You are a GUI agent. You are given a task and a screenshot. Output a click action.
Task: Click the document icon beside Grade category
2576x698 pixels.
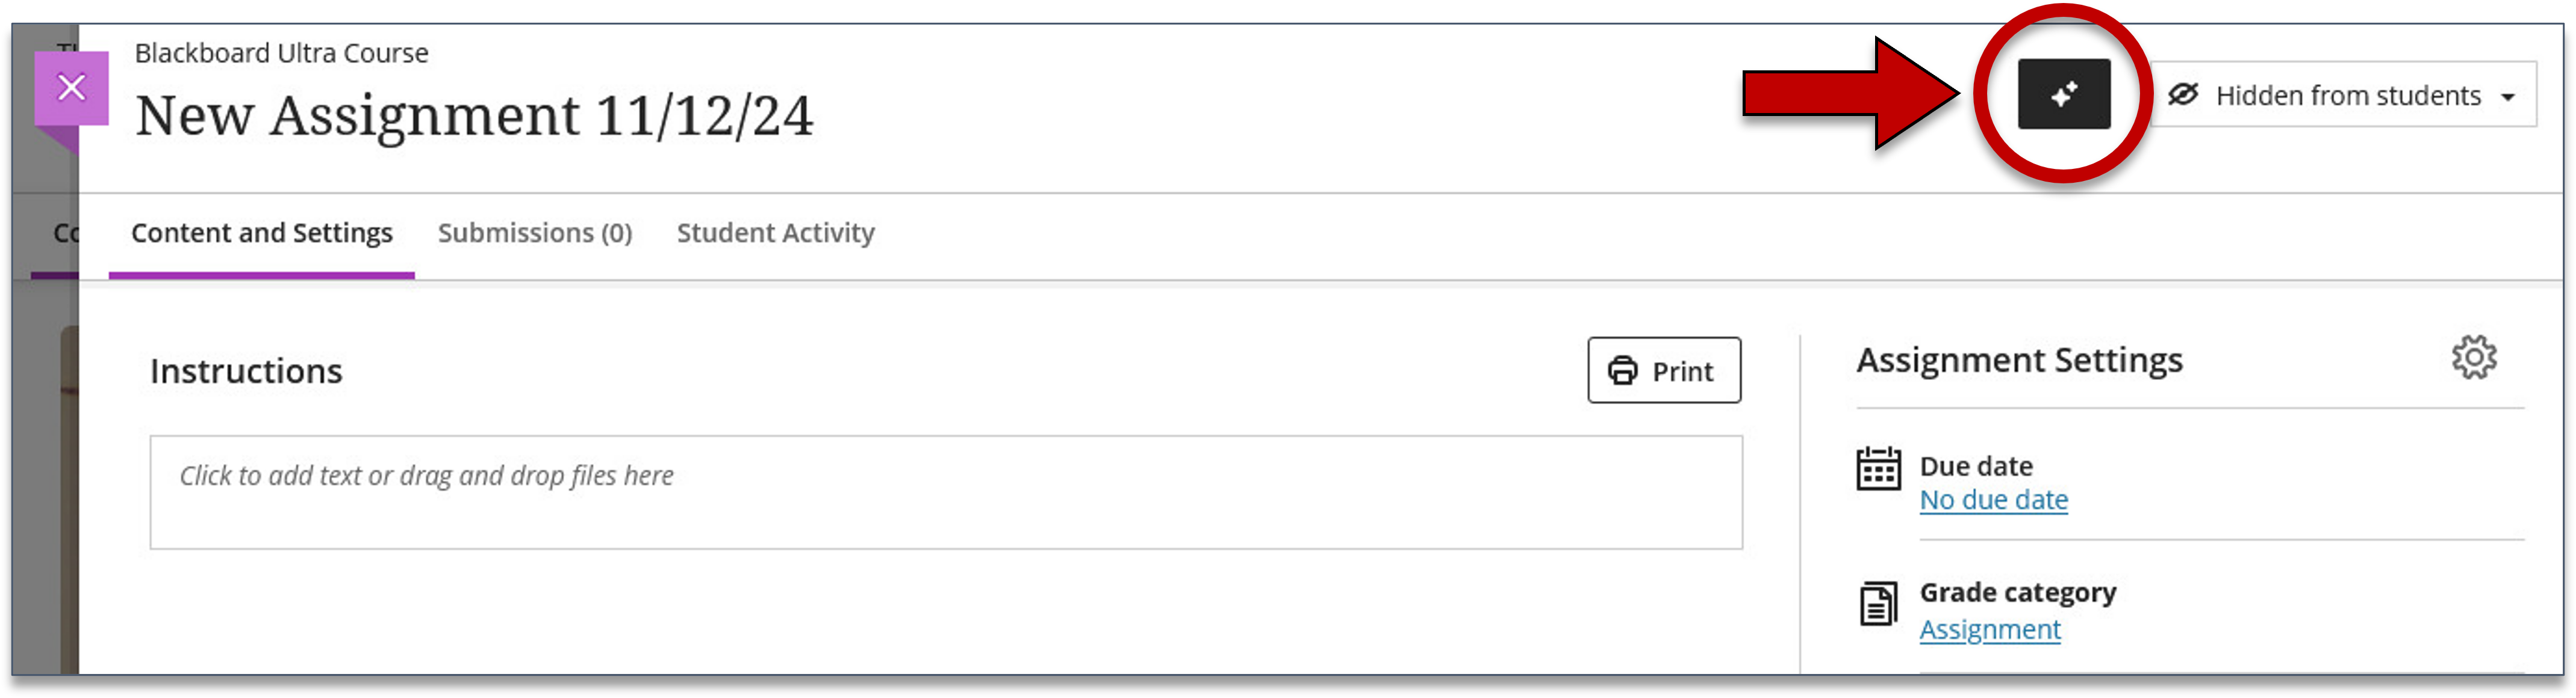[x=1878, y=604]
